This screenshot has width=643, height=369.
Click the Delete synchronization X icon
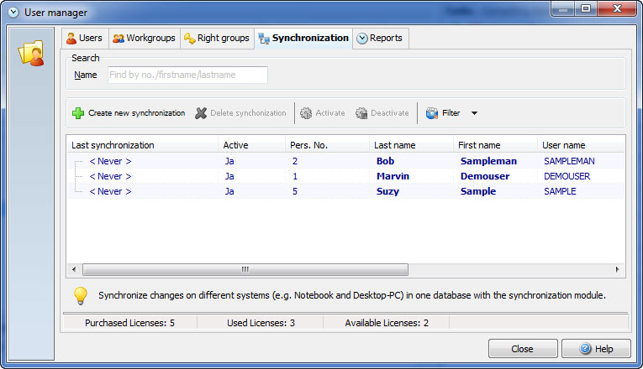(x=201, y=113)
